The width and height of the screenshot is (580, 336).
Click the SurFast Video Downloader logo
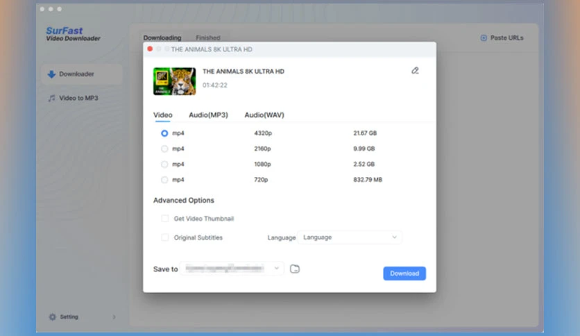[73, 34]
